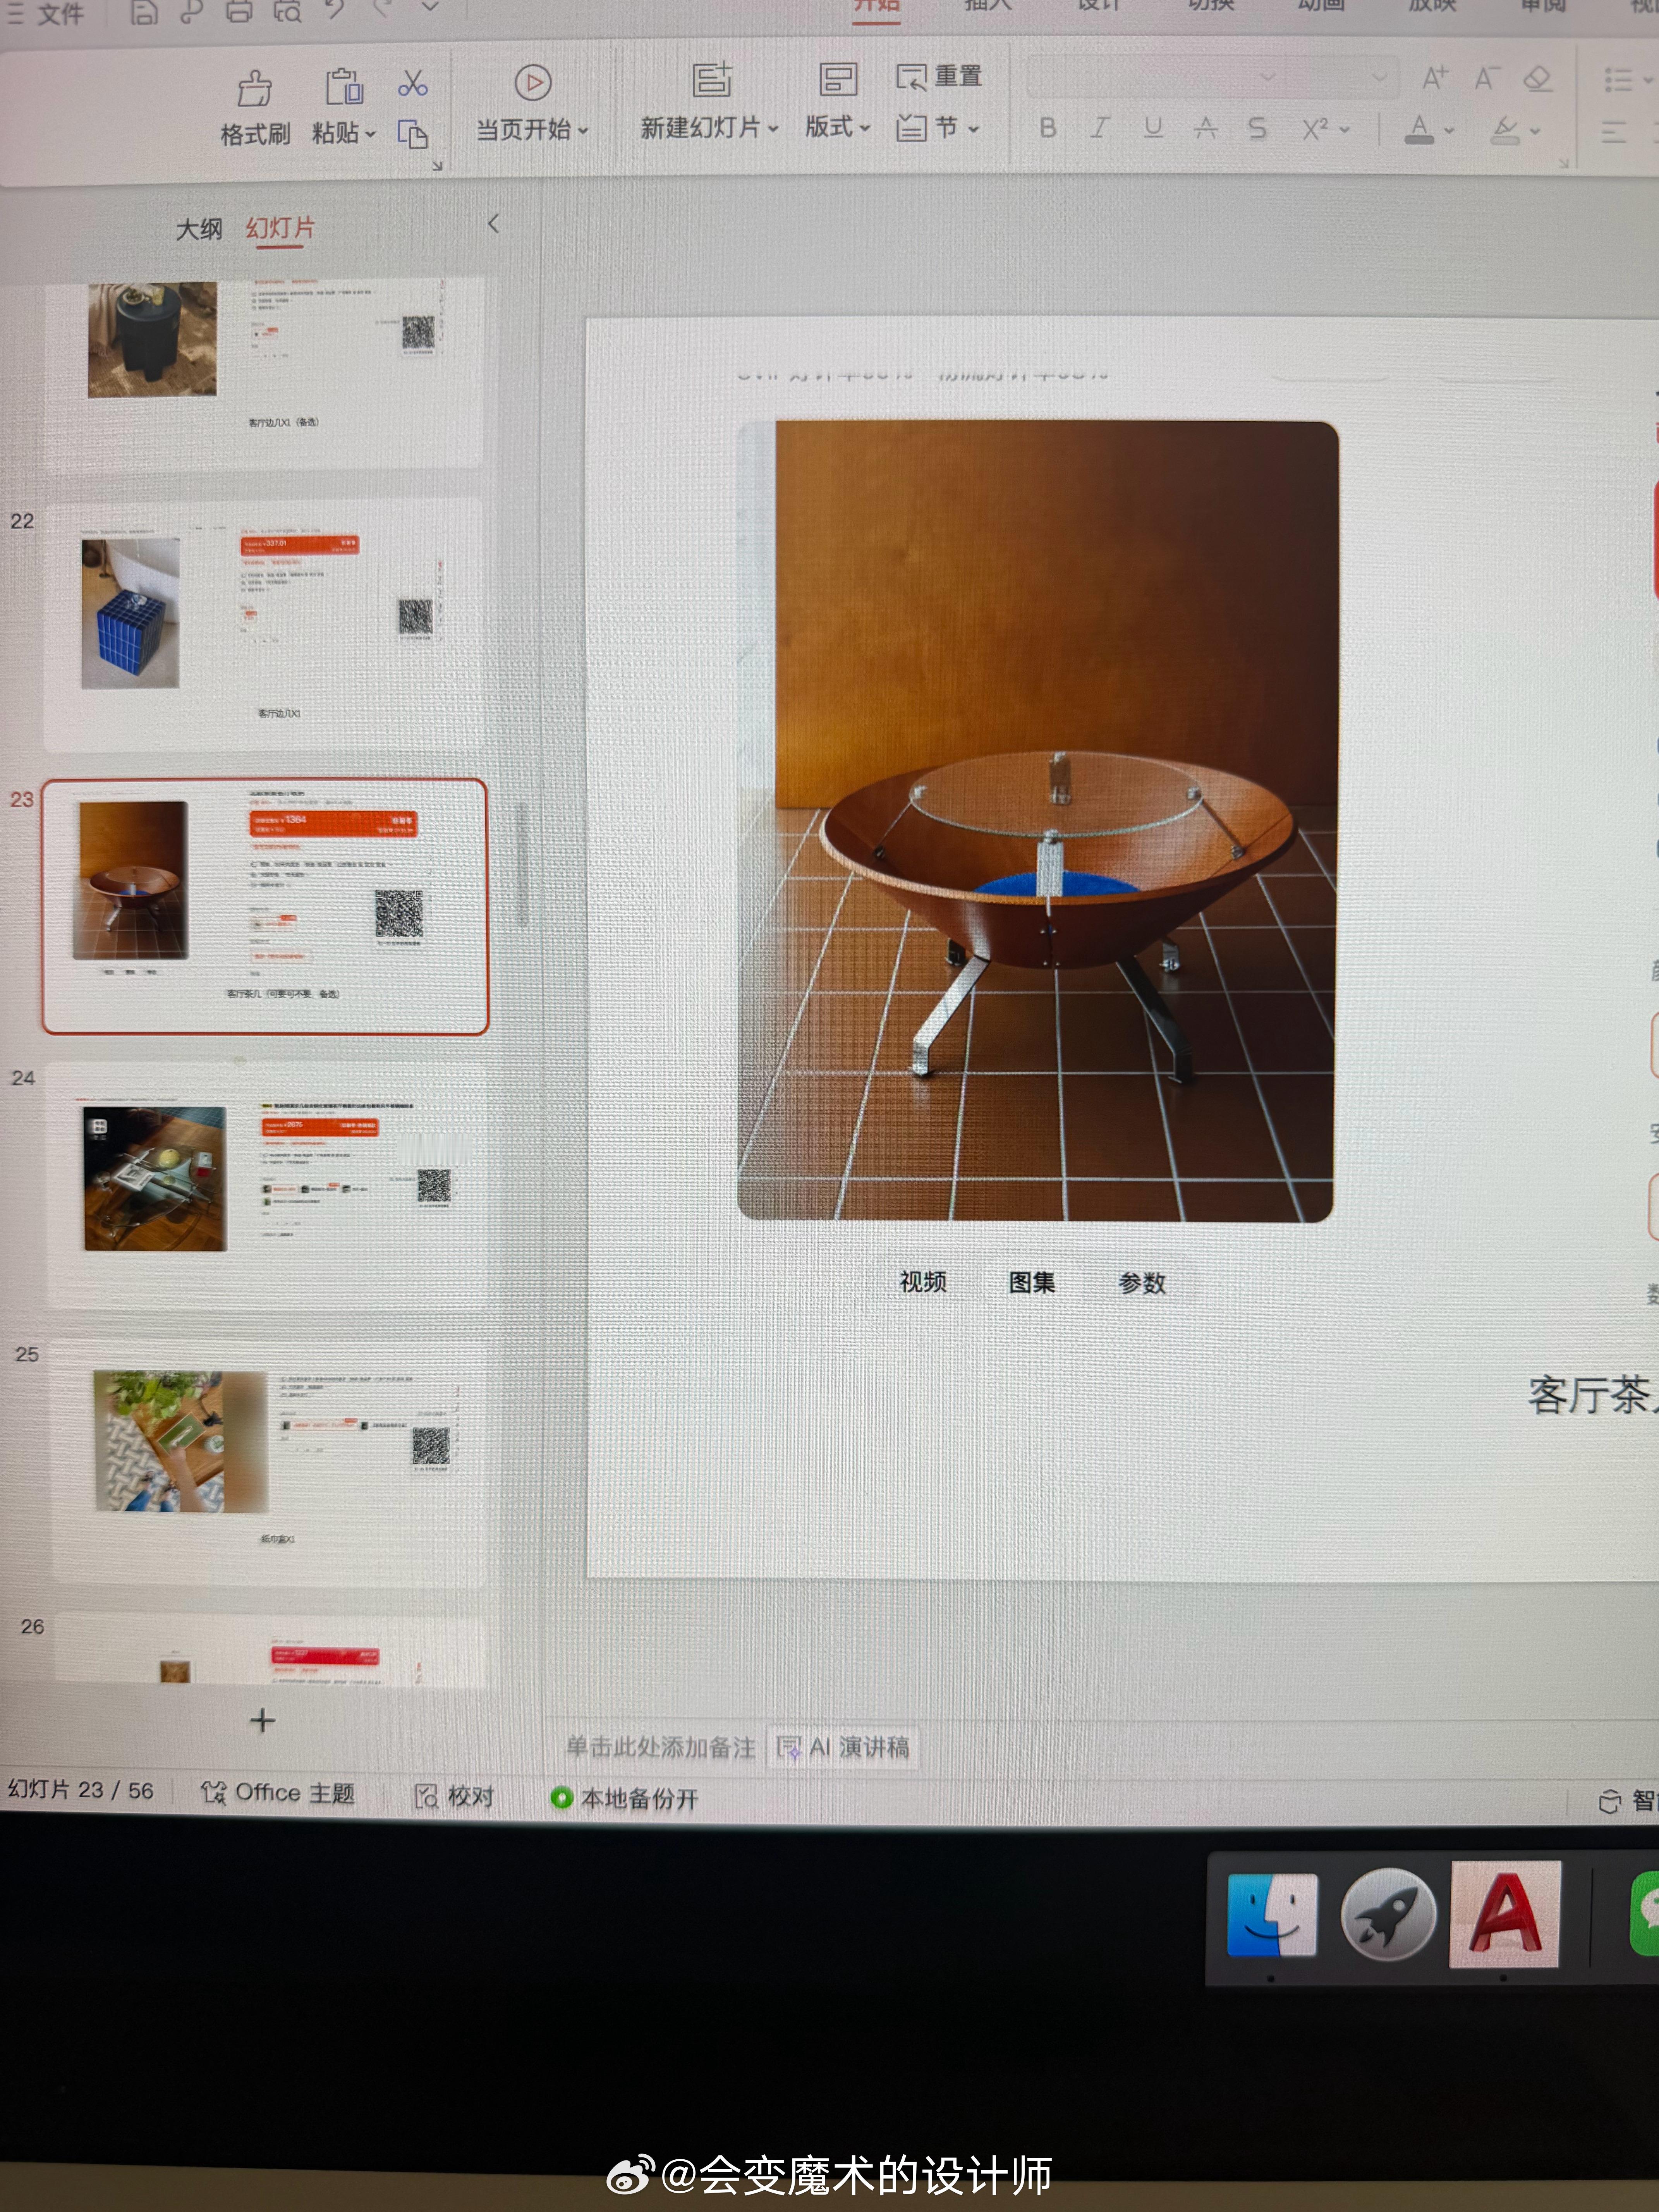The height and width of the screenshot is (2212, 1659).
Task: Click slide counter 幻灯片 23 / 56
Action: point(81,1789)
